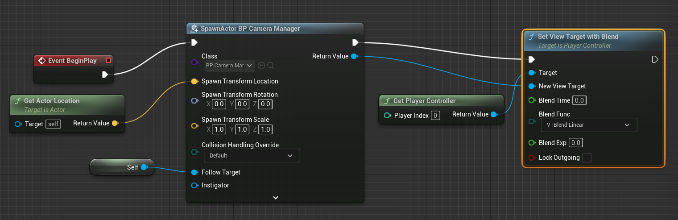Click the Blend Time value field
This screenshot has width=678, height=220.
click(579, 100)
